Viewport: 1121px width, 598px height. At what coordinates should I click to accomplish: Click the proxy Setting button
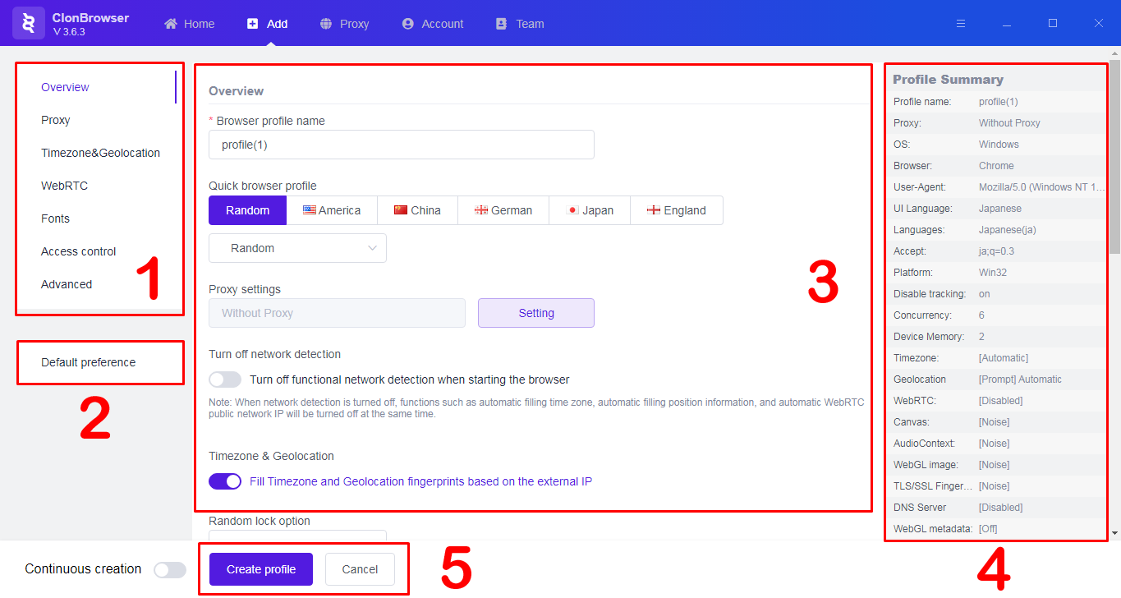coord(536,313)
